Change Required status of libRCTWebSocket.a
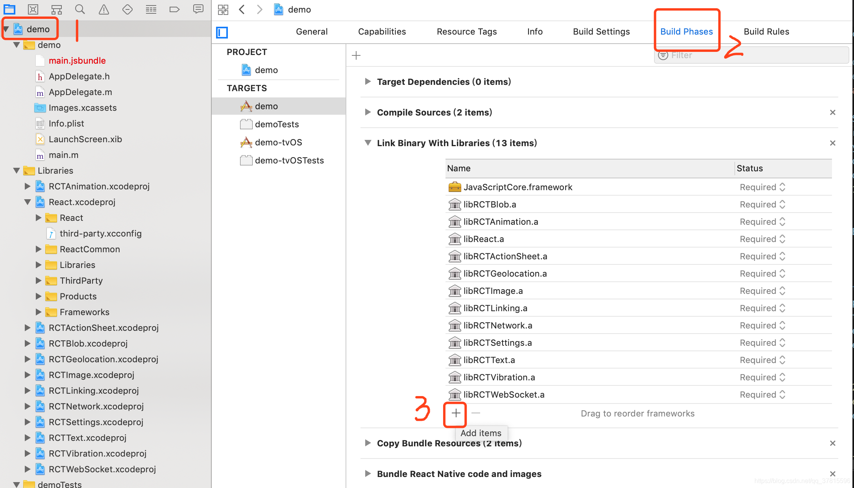The width and height of the screenshot is (854, 488). (x=762, y=394)
